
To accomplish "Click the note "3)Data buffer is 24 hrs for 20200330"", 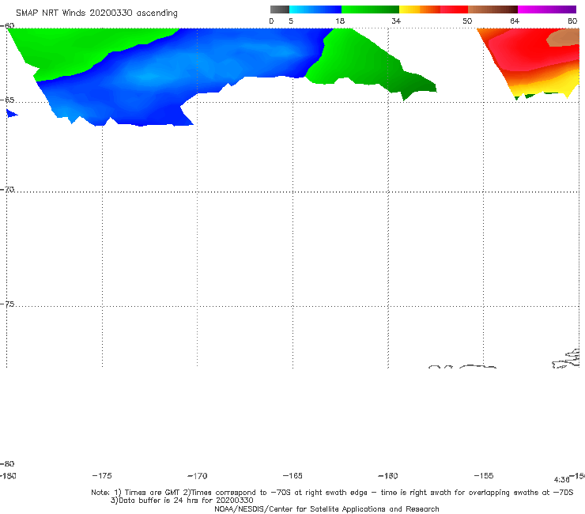I will pyautogui.click(x=182, y=501).
